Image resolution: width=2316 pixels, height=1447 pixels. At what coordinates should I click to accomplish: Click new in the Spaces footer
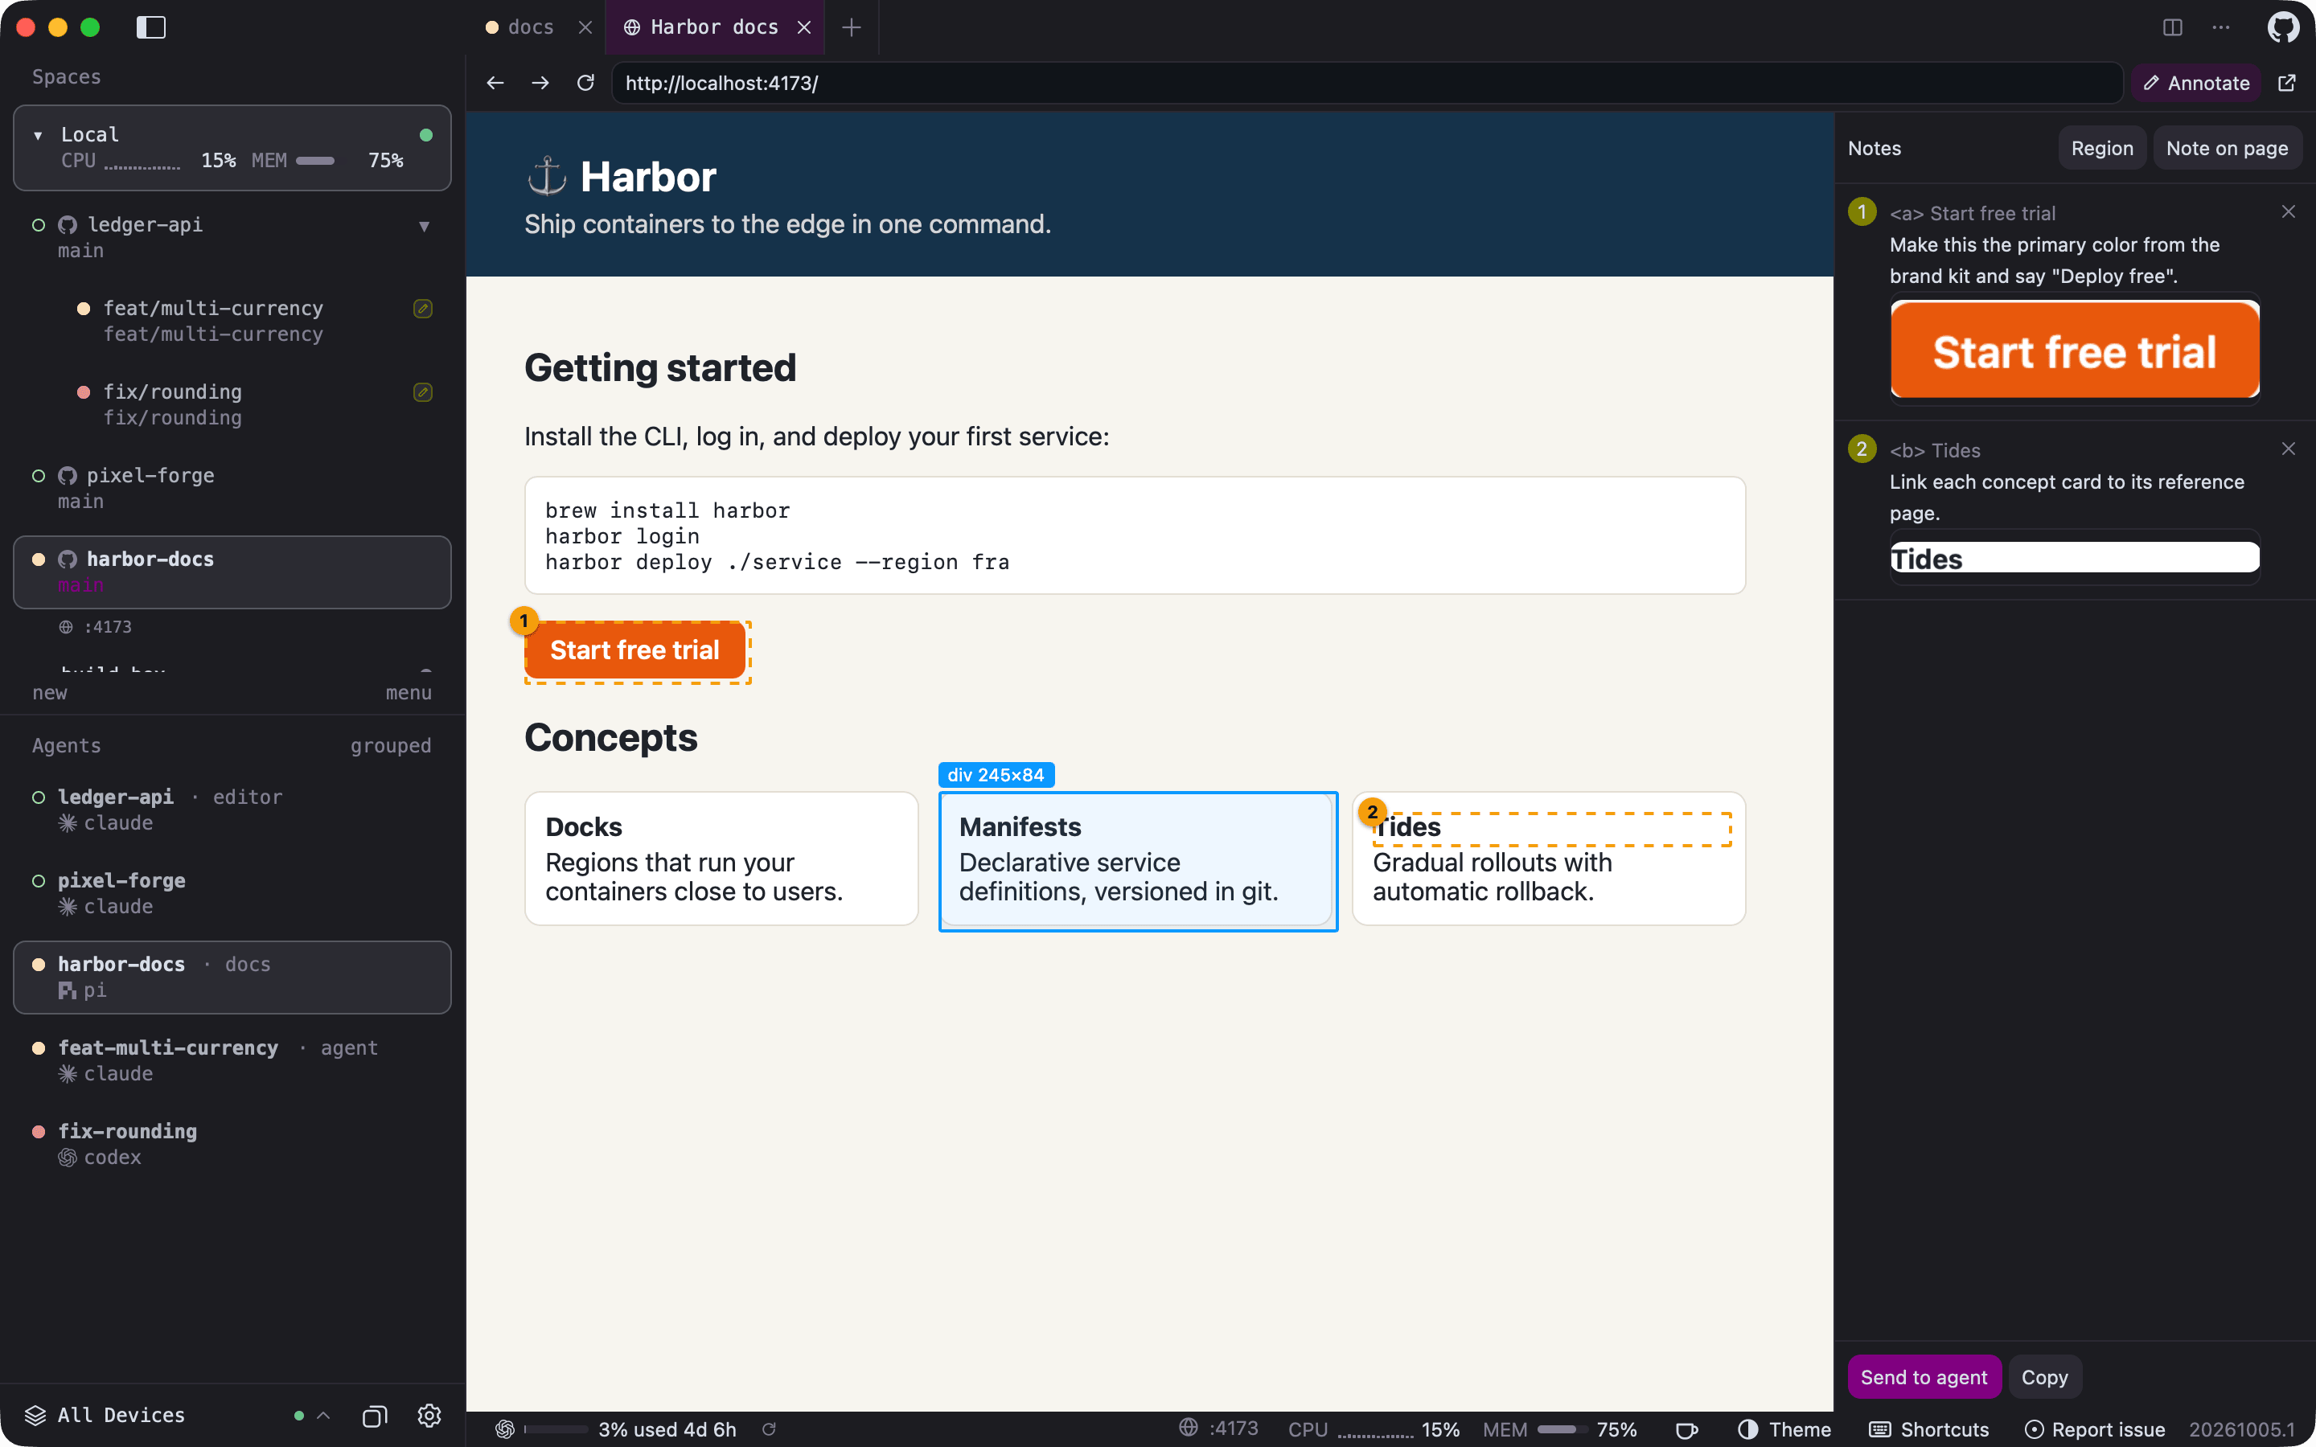coord(50,692)
